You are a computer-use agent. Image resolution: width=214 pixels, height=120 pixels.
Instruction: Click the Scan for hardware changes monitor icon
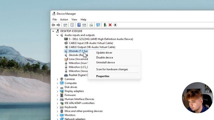[x=98, y=25]
